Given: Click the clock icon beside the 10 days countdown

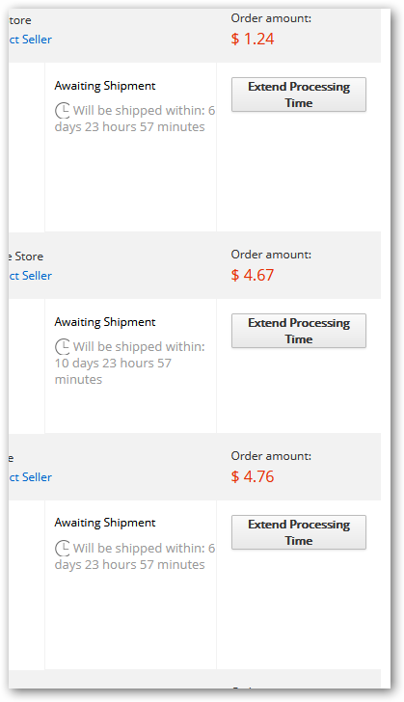Looking at the screenshot, I should (x=63, y=346).
